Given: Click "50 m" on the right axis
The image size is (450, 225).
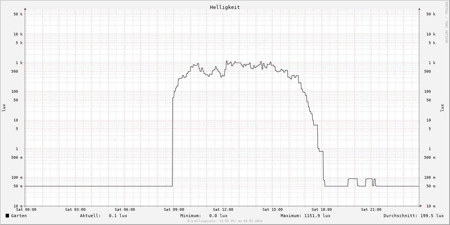Looking at the screenshot, I should [431, 186].
